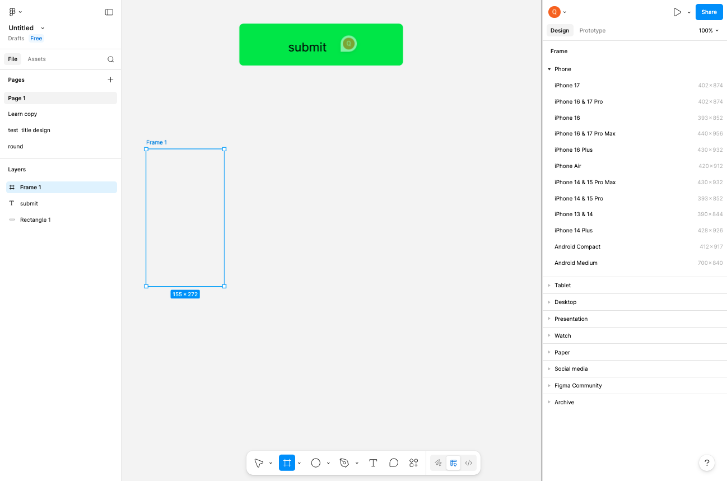Screen dimensions: 727x481
Task: Switch to the Prototype tab
Action: tap(592, 31)
